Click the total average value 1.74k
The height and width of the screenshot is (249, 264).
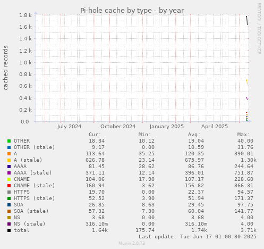[x=199, y=230]
